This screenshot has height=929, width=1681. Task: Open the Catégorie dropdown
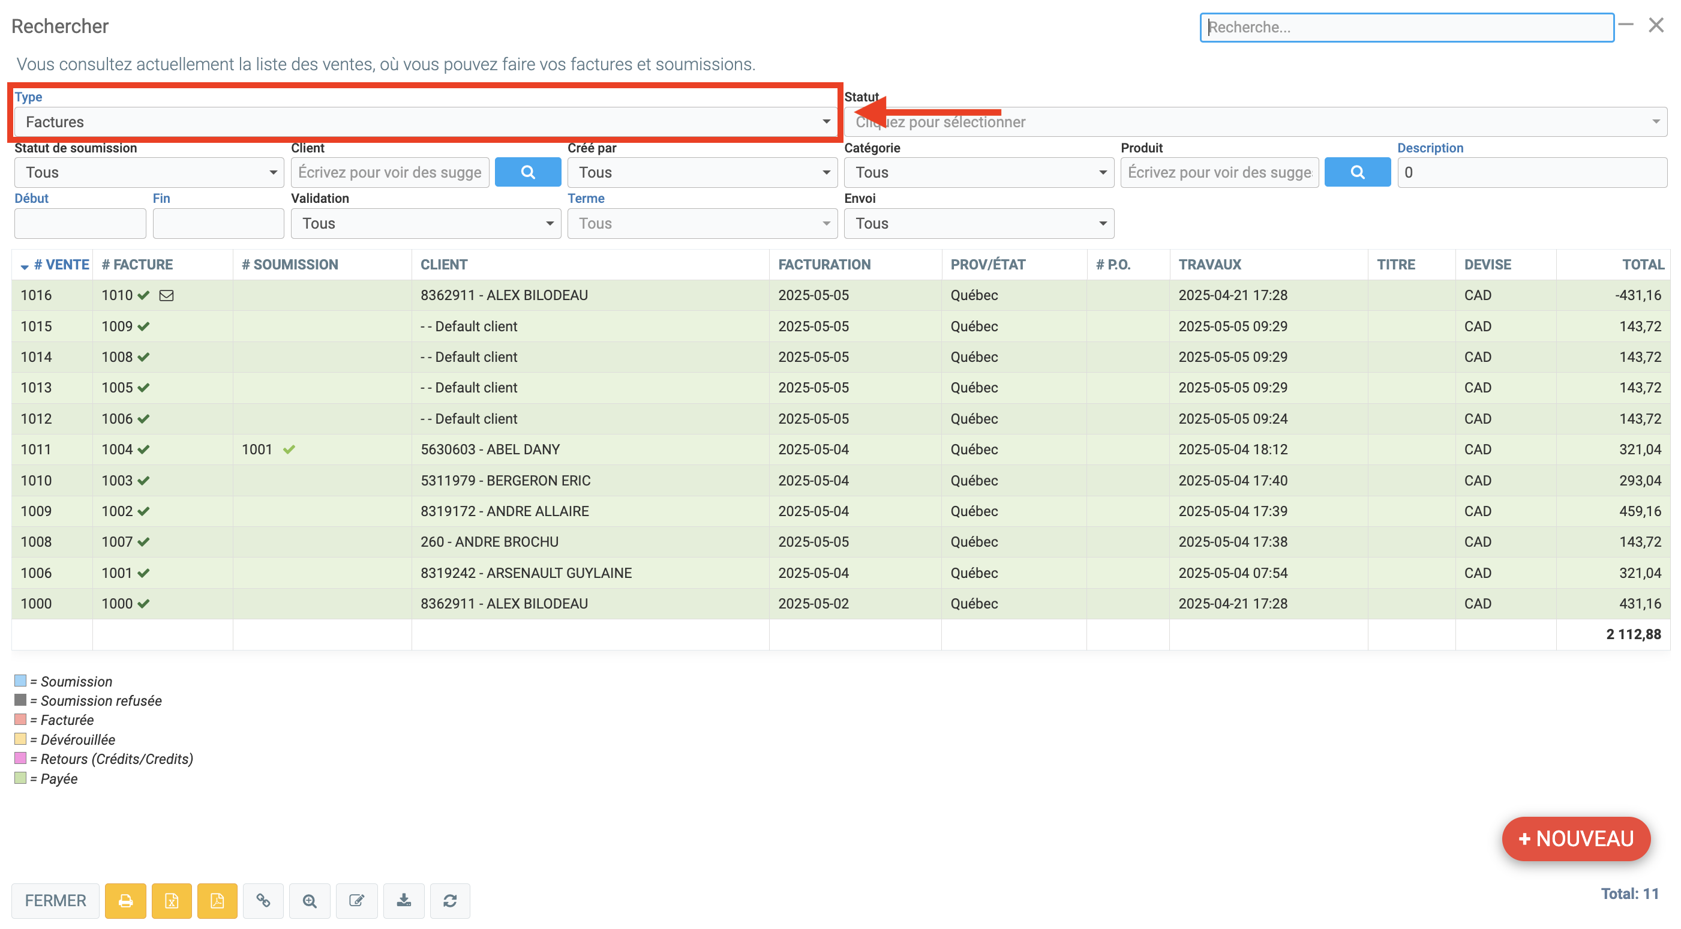click(x=978, y=172)
